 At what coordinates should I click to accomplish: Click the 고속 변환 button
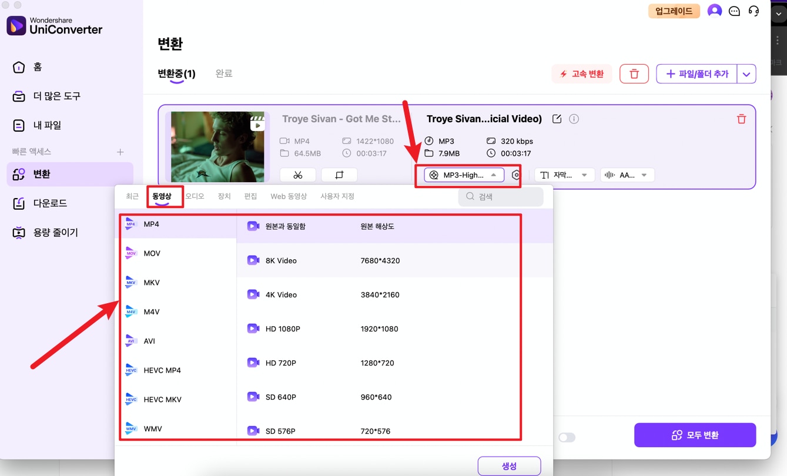[581, 74]
